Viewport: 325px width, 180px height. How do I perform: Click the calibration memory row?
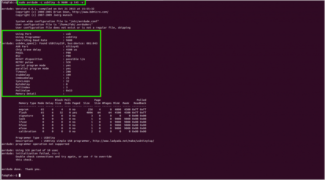82,131
